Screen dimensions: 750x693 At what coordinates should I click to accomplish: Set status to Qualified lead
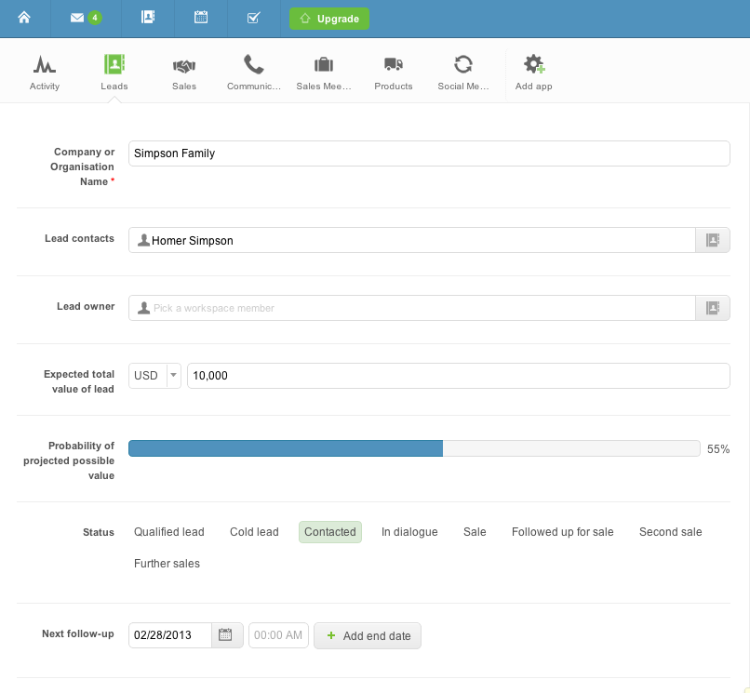pyautogui.click(x=168, y=532)
